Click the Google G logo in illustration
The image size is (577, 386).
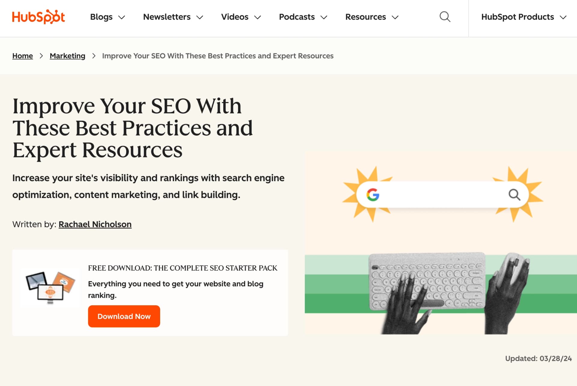pyautogui.click(x=373, y=195)
